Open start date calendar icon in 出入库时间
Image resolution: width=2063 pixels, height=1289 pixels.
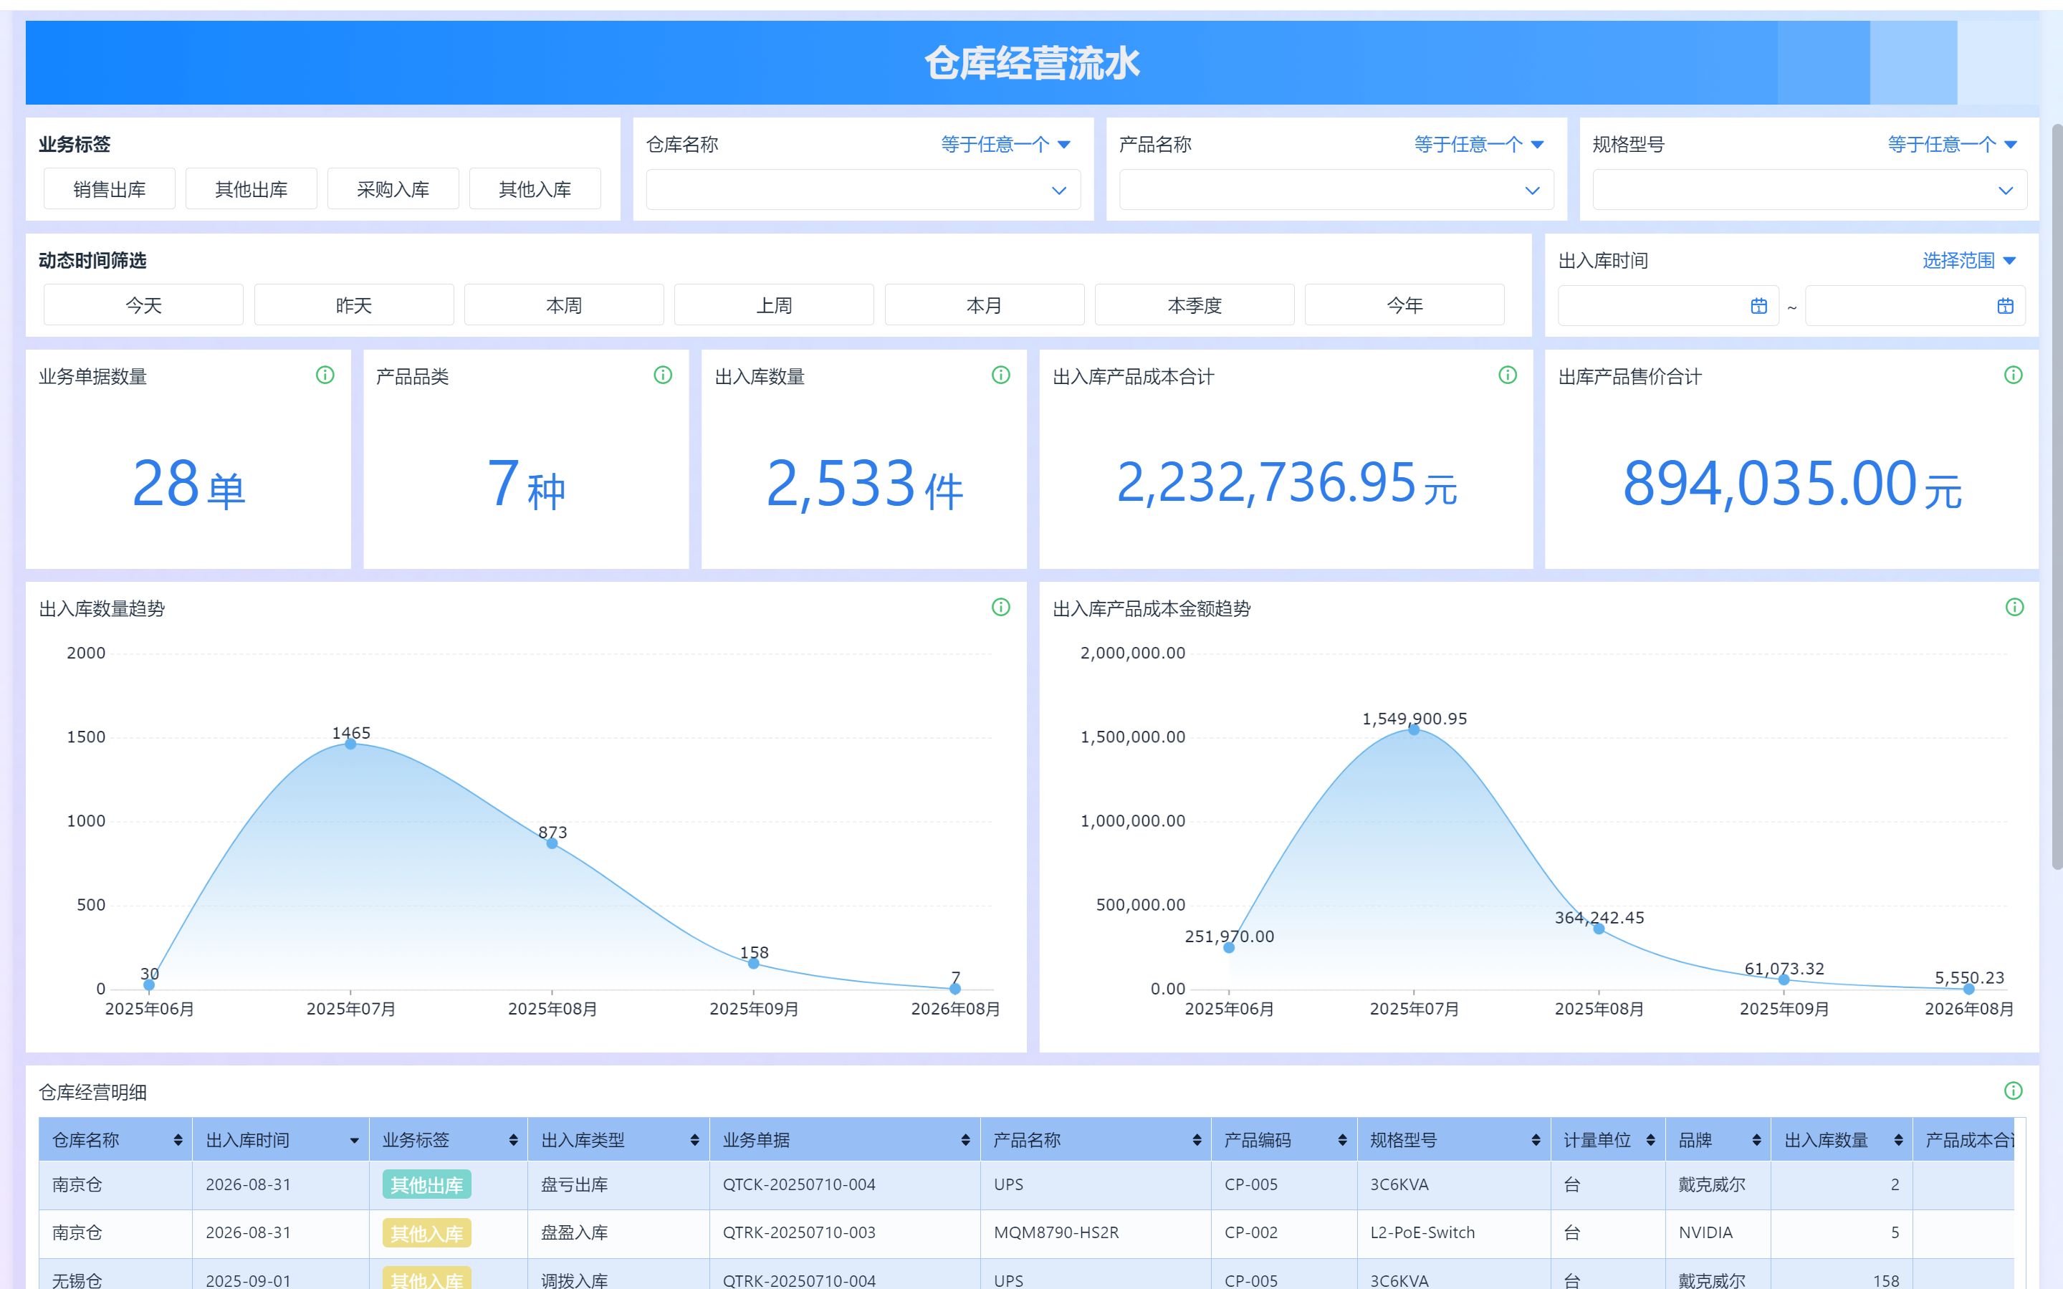[1758, 306]
